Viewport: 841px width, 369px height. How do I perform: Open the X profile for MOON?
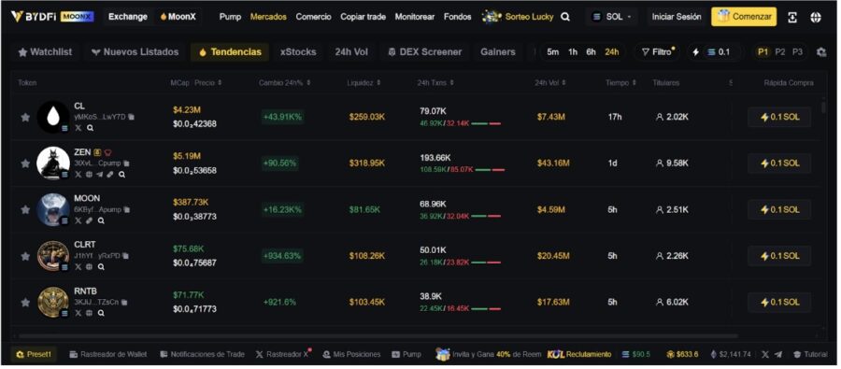point(78,220)
